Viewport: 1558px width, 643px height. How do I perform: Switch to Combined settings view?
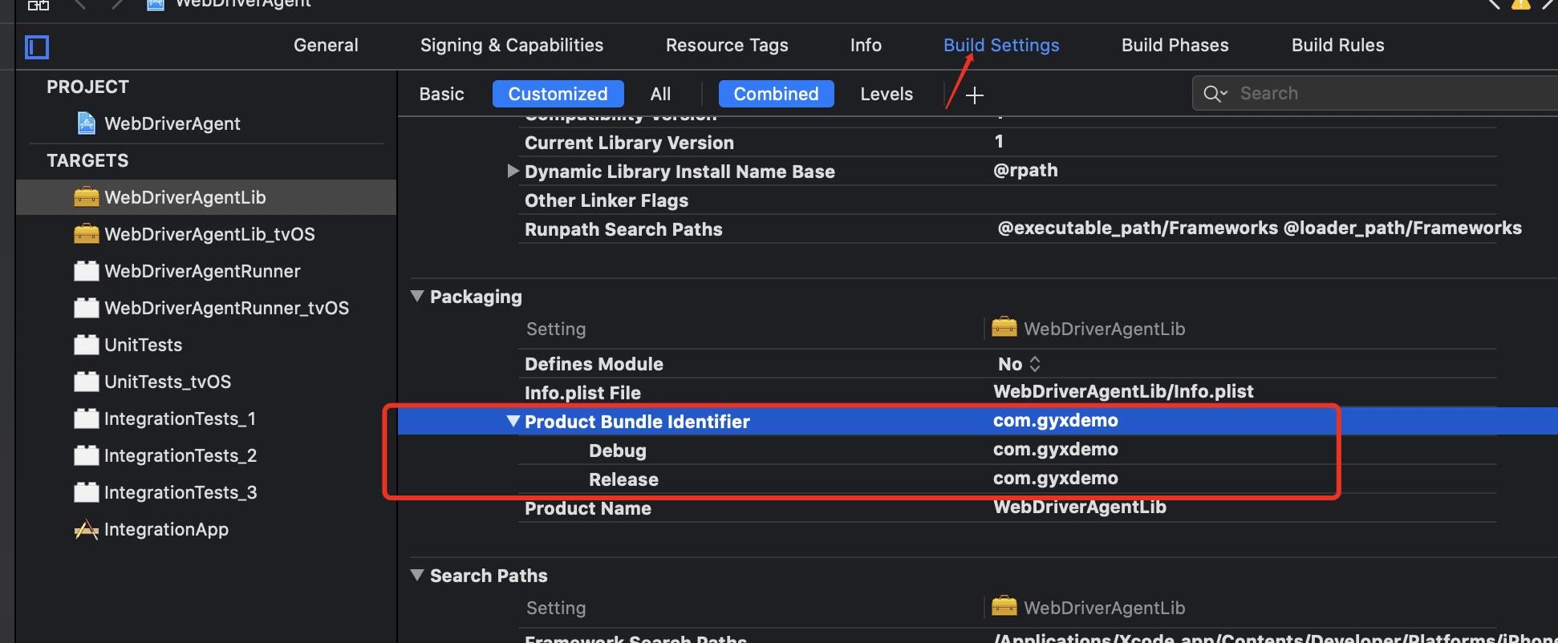(x=776, y=94)
